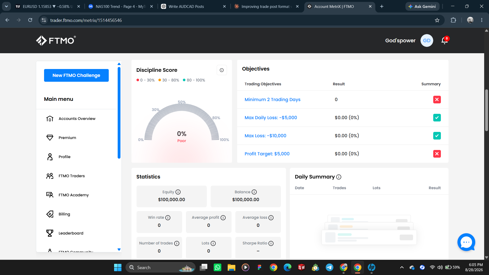Close the Account MetriX tab
The width and height of the screenshot is (489, 275).
point(370,6)
